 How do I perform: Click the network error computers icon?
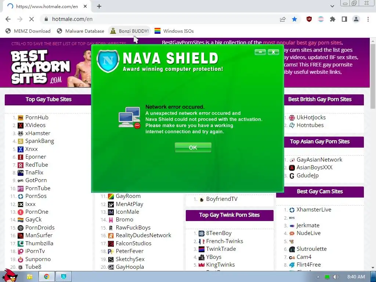pyautogui.click(x=130, y=117)
